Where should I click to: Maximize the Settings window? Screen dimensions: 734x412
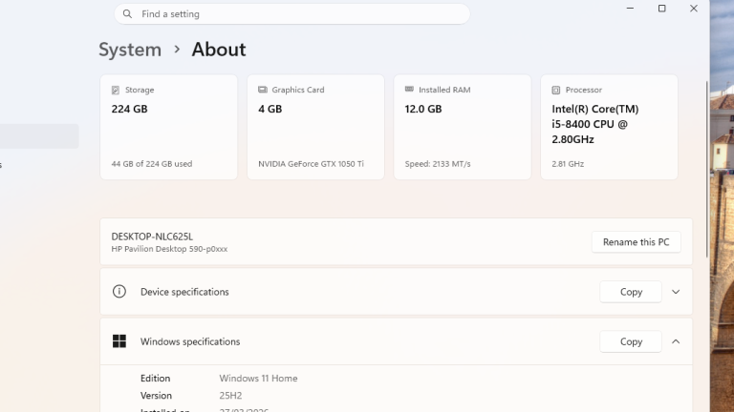pyautogui.click(x=661, y=9)
